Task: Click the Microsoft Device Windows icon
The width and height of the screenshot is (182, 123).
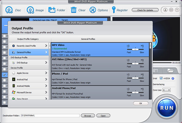Action: (x=14, y=93)
